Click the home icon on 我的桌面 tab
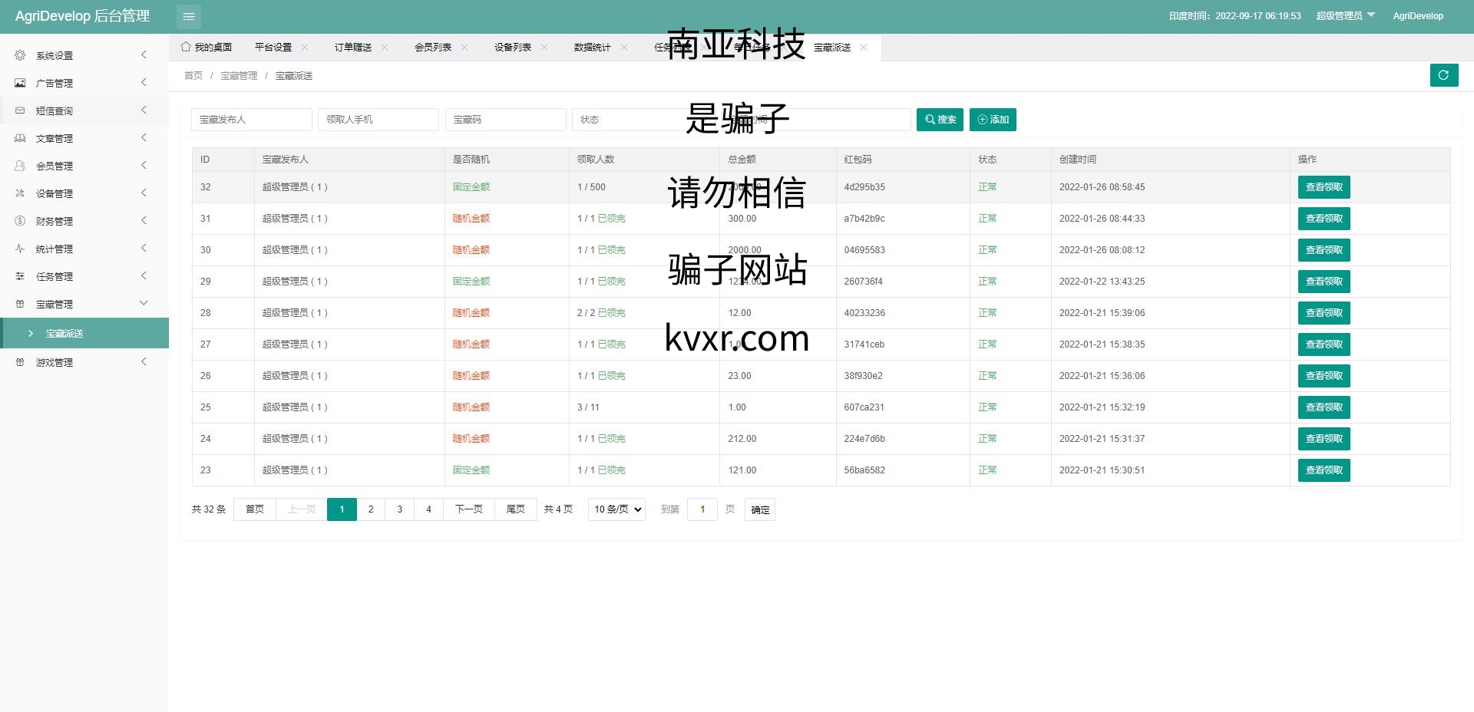 tap(186, 47)
